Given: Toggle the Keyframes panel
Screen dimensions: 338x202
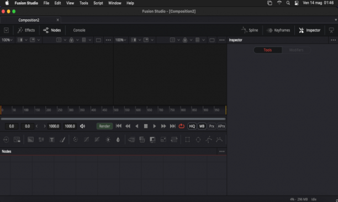Looking at the screenshot, I should tap(278, 30).
